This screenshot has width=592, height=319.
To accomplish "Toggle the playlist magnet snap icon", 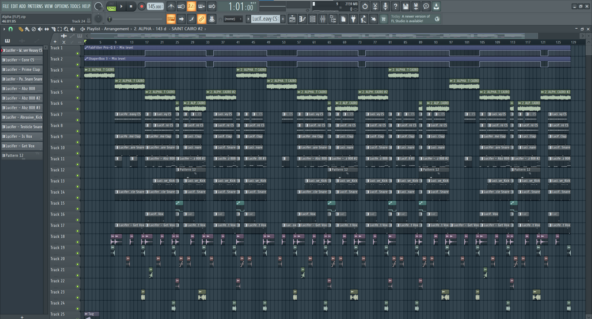I will pyautogui.click(x=11, y=29).
